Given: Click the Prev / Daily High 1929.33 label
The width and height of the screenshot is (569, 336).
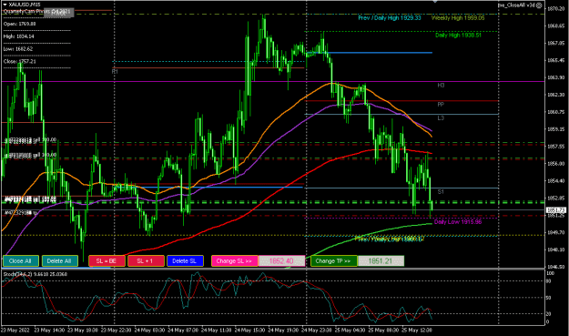Looking at the screenshot, I should (x=390, y=18).
